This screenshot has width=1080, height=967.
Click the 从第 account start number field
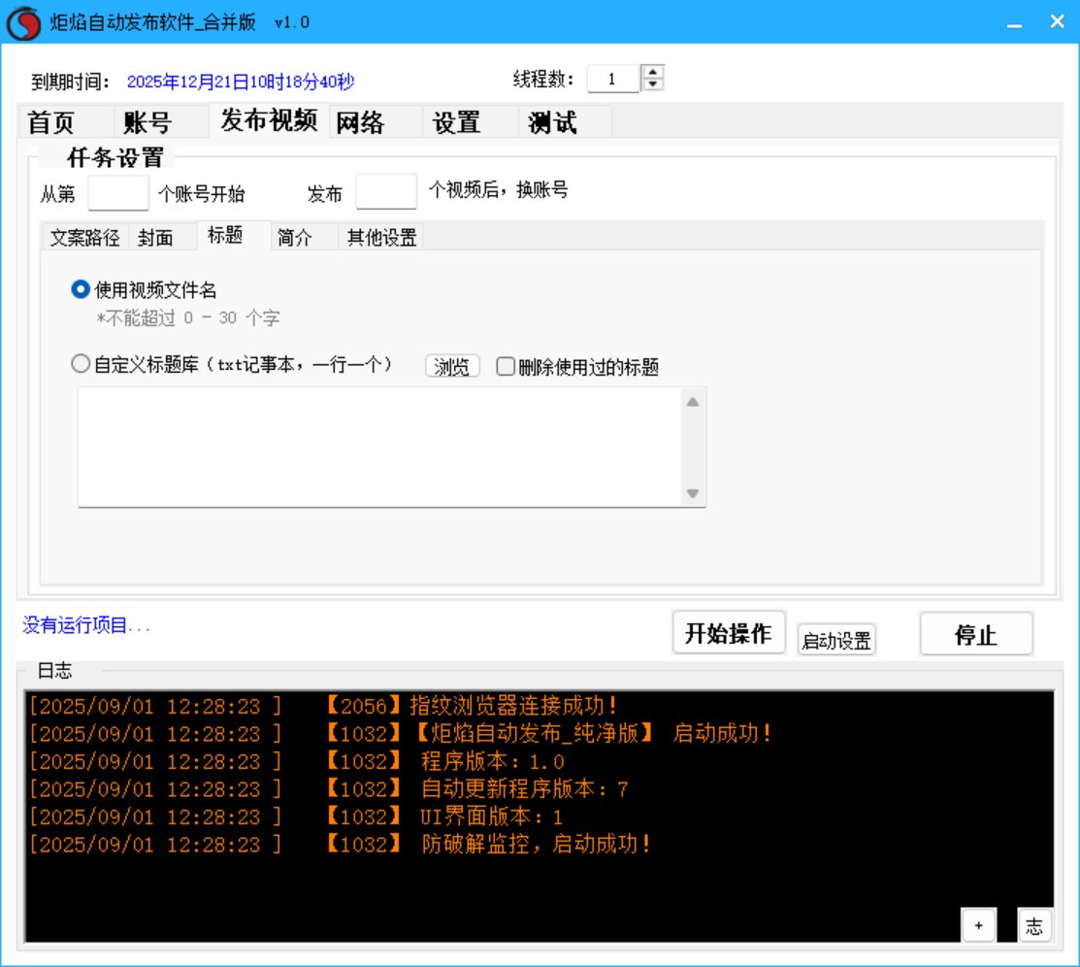(118, 192)
